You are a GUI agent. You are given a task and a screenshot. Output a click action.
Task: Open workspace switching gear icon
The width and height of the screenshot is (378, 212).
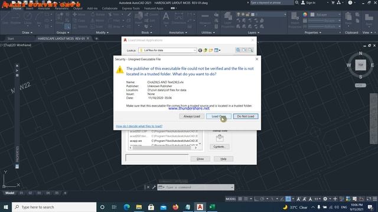pos(325,199)
